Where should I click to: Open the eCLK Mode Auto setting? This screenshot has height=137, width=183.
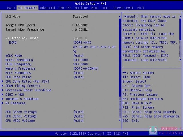pyautogui.click(x=79, y=56)
